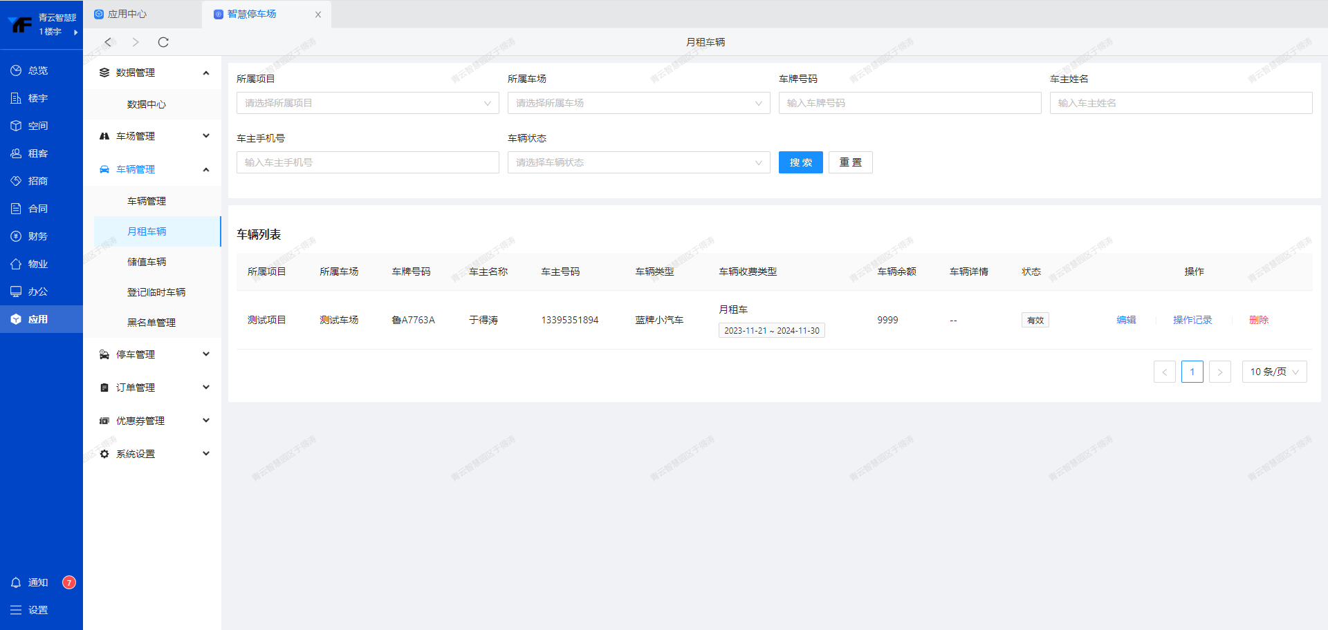Expand the 停车管理 menu section
This screenshot has height=630, width=1328.
(x=152, y=354)
